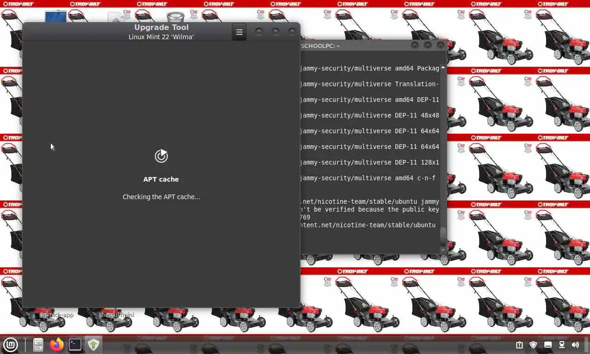Maximize the Upgrade Tool window
This screenshot has width=590, height=354.
click(x=276, y=32)
